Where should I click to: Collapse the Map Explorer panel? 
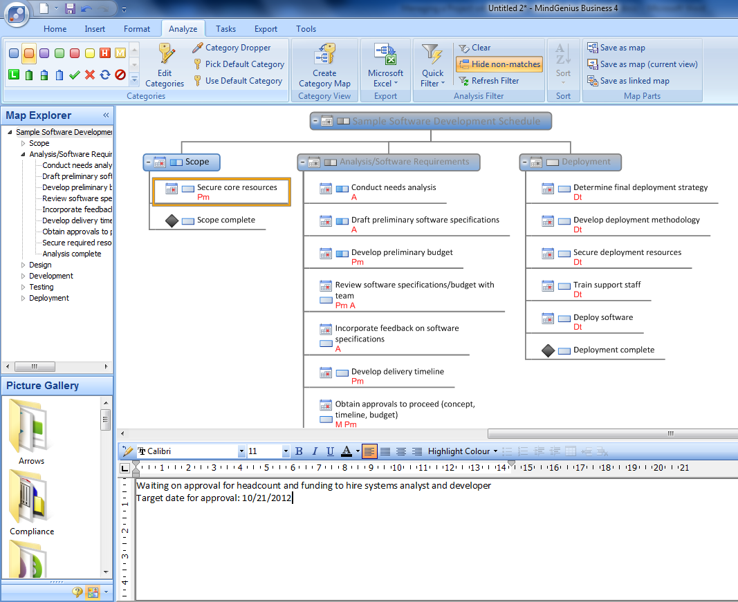[x=106, y=115]
